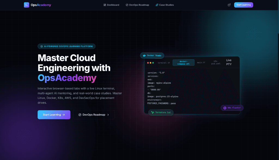The image size is (279, 160).
Task: Click the gradient OpsAcademy headline word
Action: (67, 78)
